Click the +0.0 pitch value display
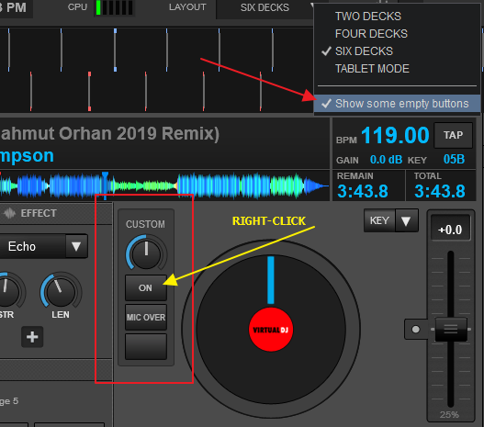484x427 pixels. pyautogui.click(x=450, y=230)
